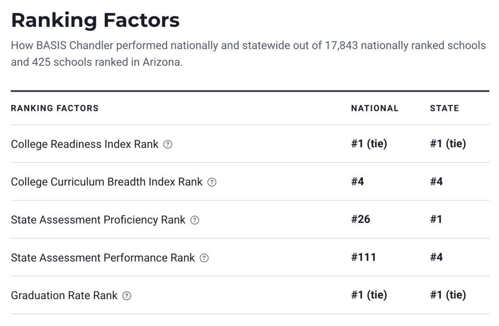Viewport: 499px width, 326px height.
Task: Open Graduation Rate Rank info icon
Action: pyautogui.click(x=127, y=296)
